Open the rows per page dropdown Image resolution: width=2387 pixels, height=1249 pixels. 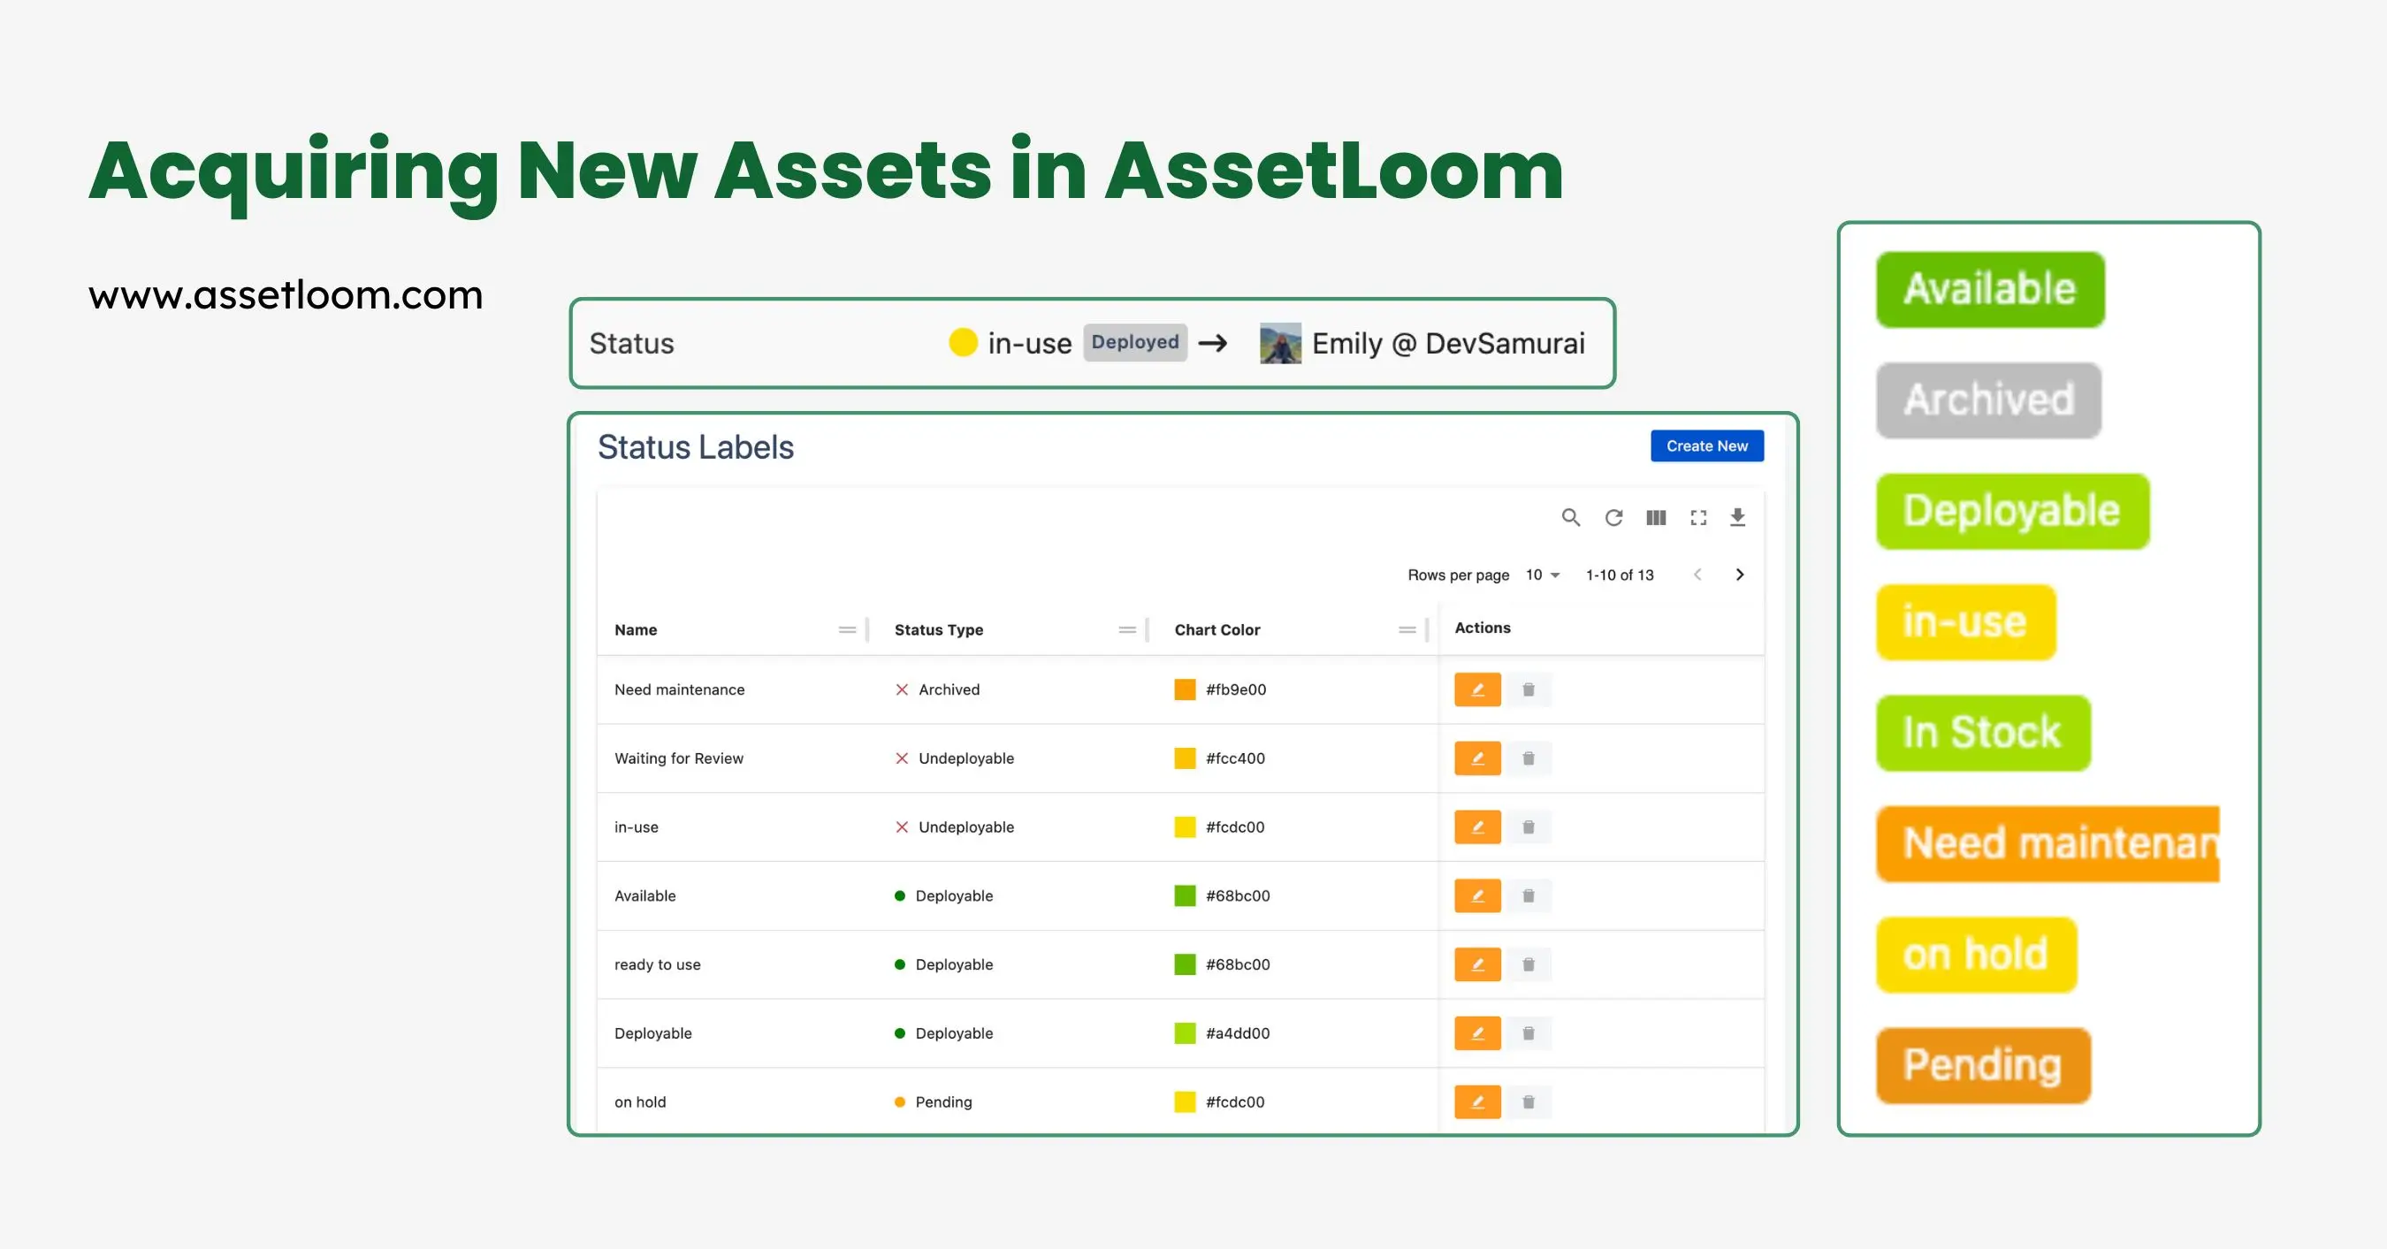point(1543,575)
